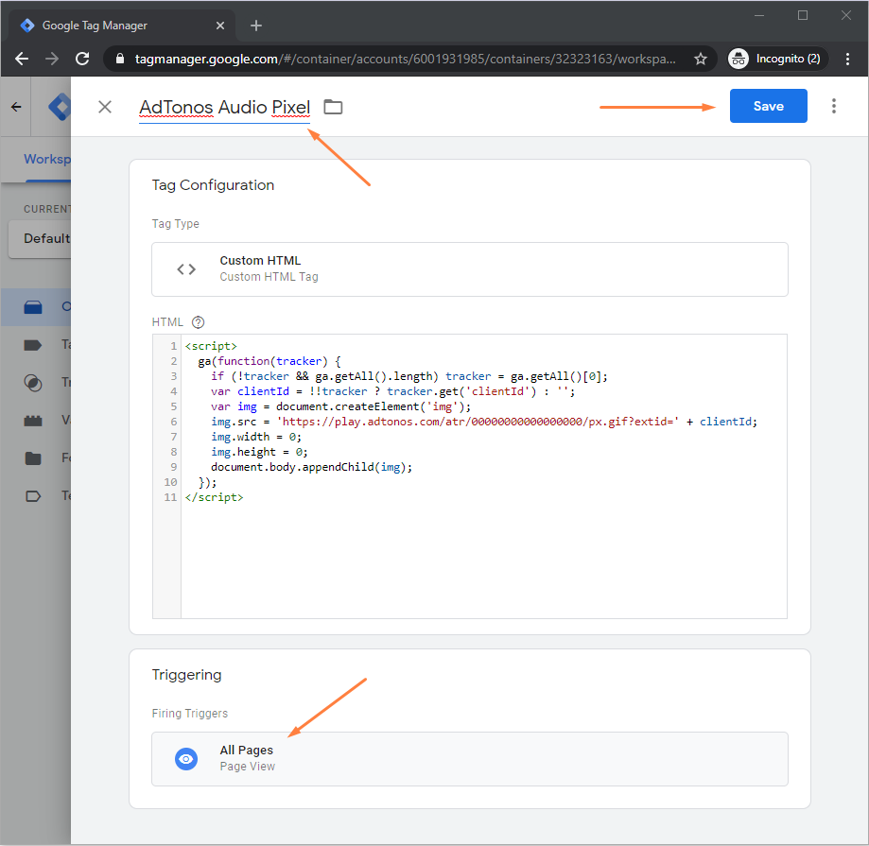Click the ga(function(tracker) line of code
The image size is (869, 846).
coord(269,361)
